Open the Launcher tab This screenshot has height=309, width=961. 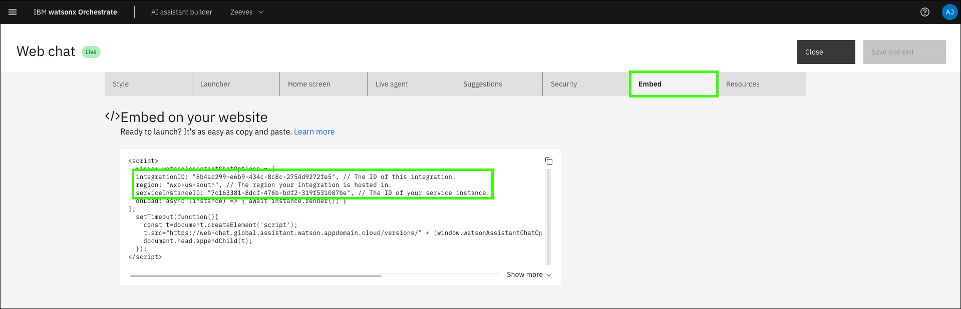point(235,84)
